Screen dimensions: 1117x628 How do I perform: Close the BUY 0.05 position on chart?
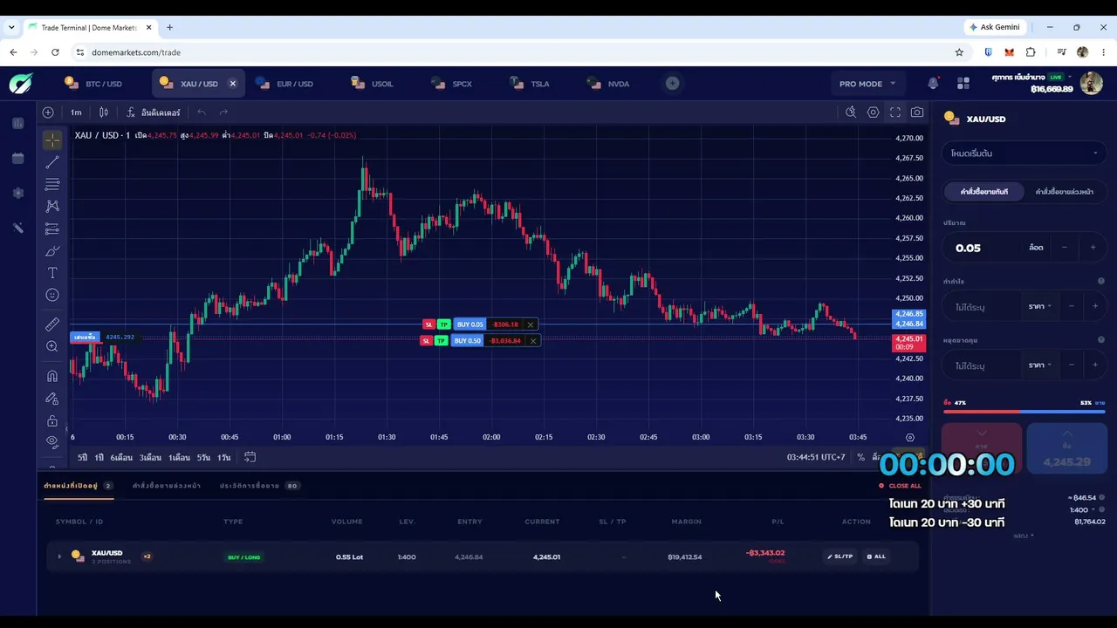[530, 324]
